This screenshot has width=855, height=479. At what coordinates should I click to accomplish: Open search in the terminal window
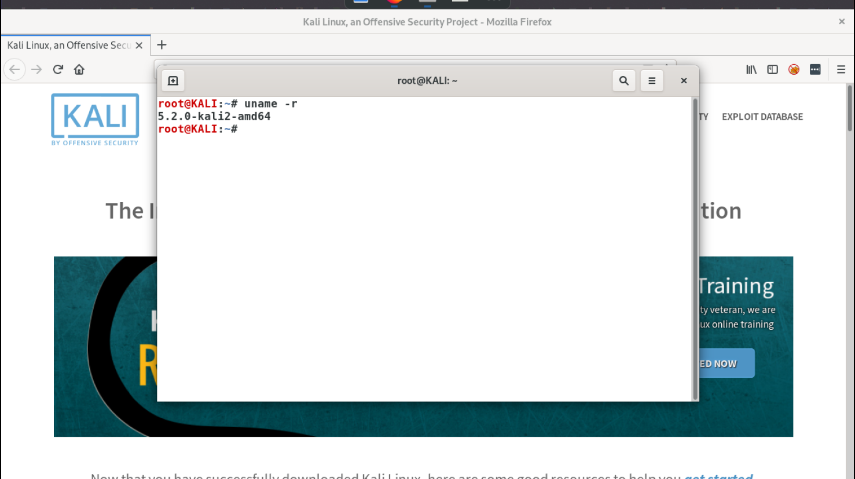coord(623,81)
